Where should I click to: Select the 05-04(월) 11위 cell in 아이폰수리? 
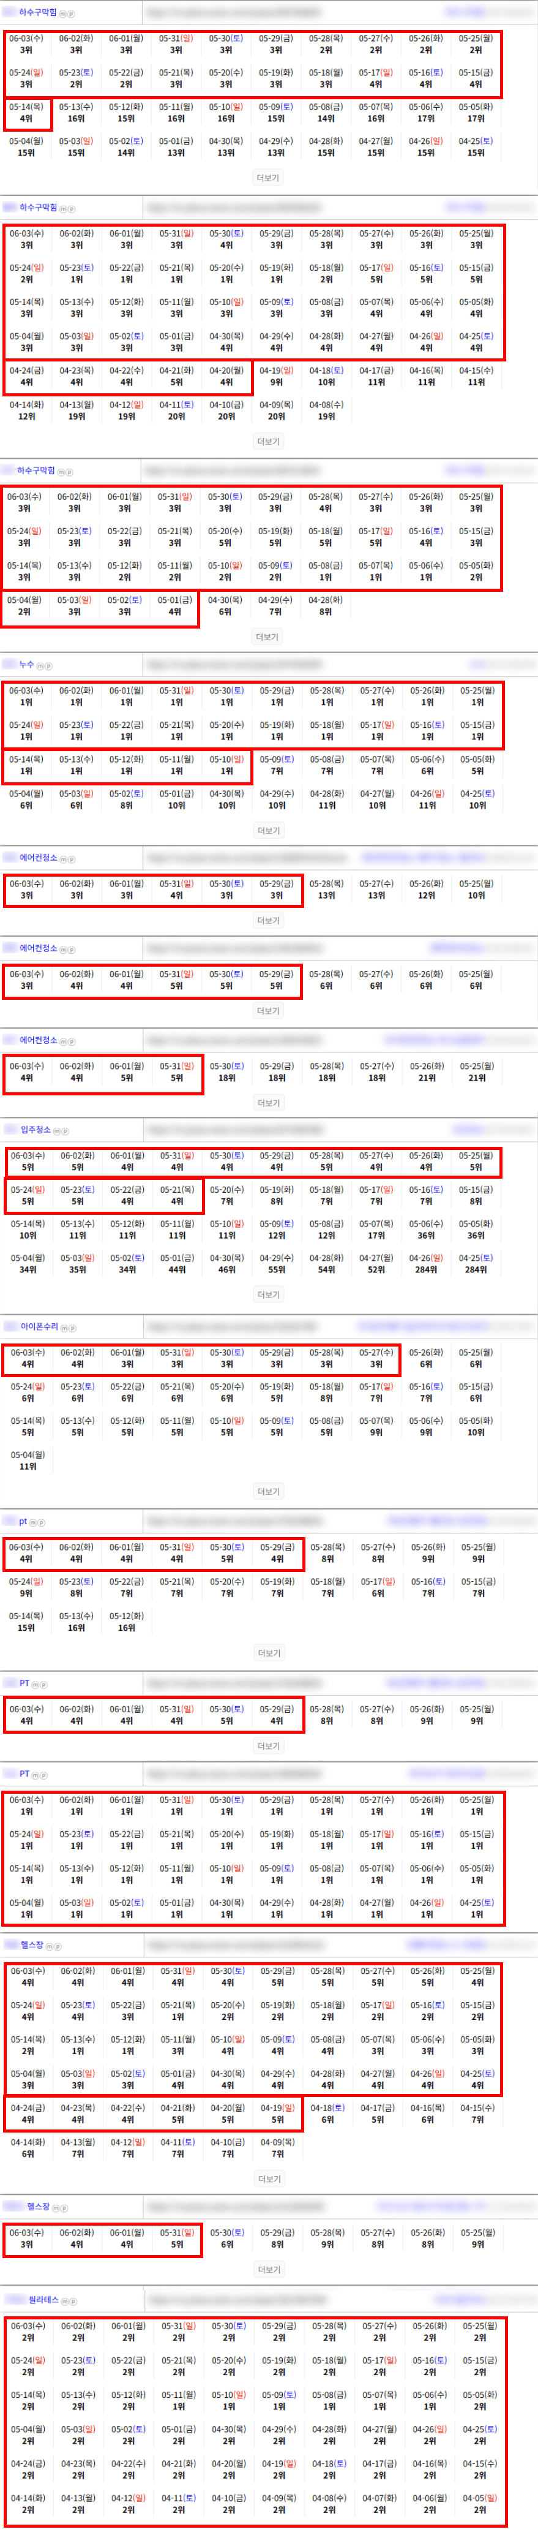coord(28,1461)
